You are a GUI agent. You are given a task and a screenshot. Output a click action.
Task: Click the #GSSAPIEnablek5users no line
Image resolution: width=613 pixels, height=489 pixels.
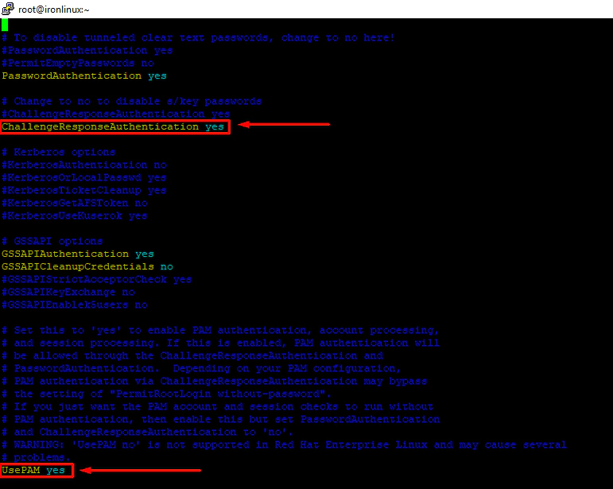(75, 305)
